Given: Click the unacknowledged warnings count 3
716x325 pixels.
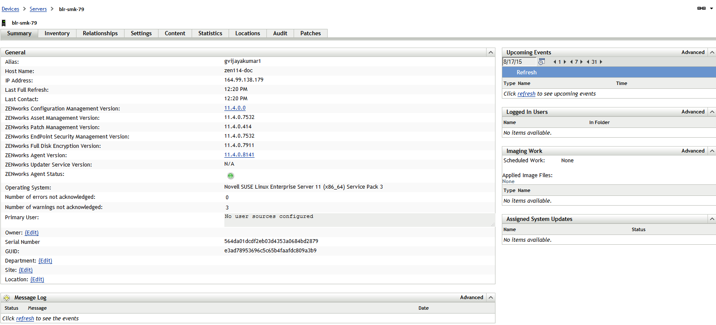Looking at the screenshot, I should 227,208.
